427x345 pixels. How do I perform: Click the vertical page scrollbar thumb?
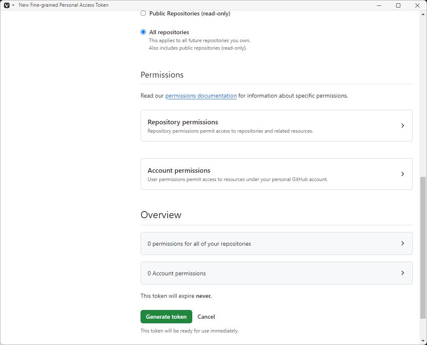(x=423, y=247)
